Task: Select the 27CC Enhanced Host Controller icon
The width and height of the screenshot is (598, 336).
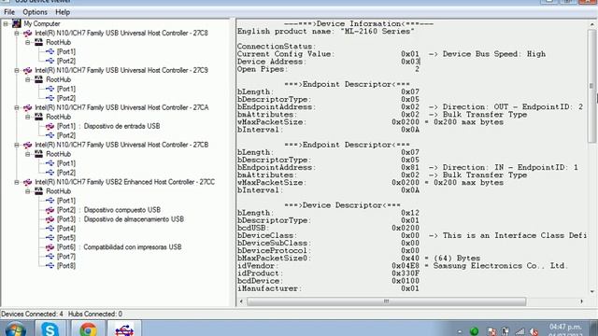Action: [27, 182]
